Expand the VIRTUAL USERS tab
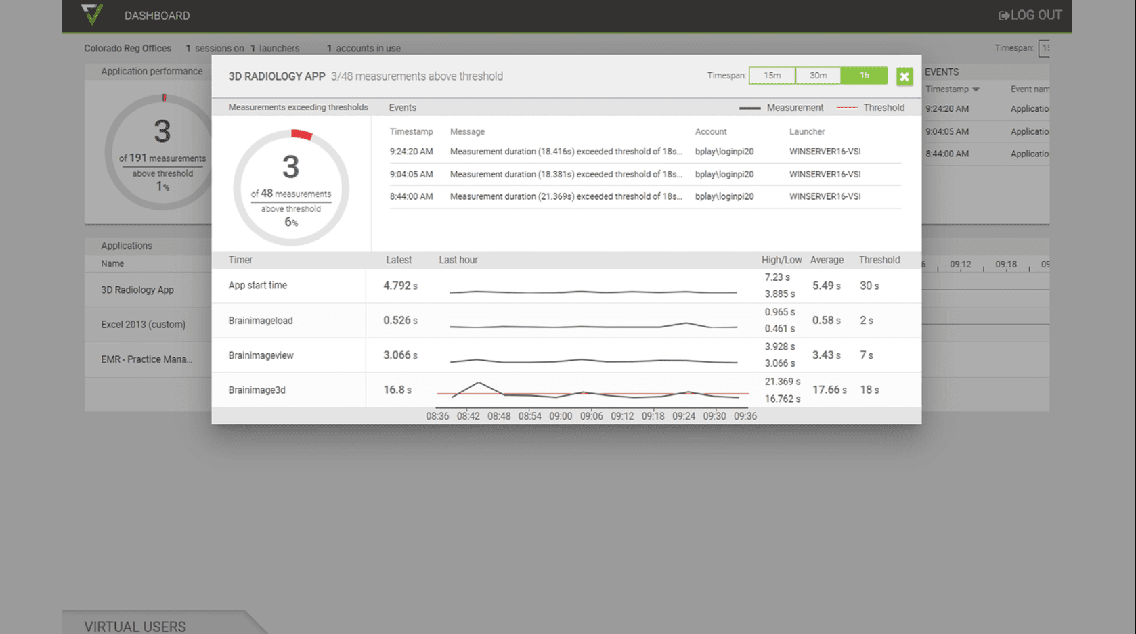Screen dimensions: 1136x634 (x=135, y=627)
